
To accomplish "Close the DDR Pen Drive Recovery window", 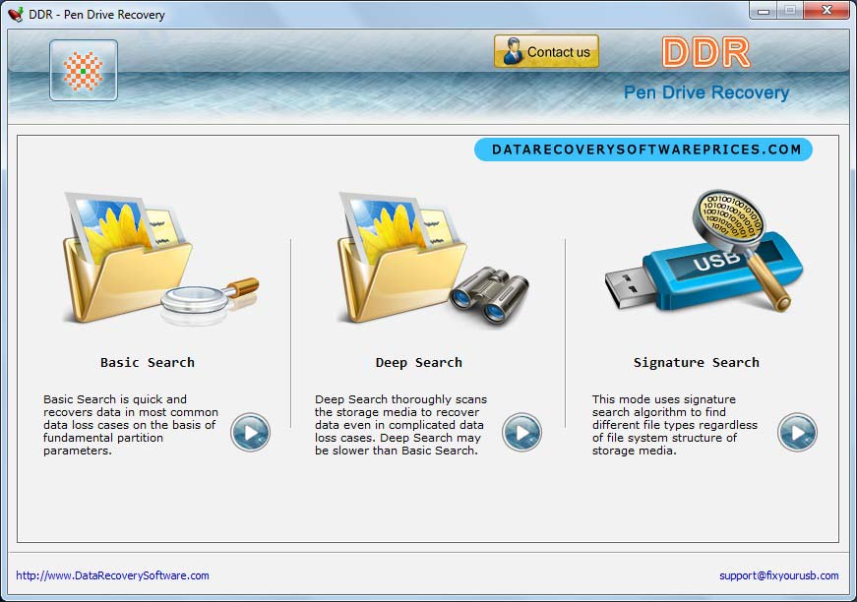I will [x=826, y=11].
